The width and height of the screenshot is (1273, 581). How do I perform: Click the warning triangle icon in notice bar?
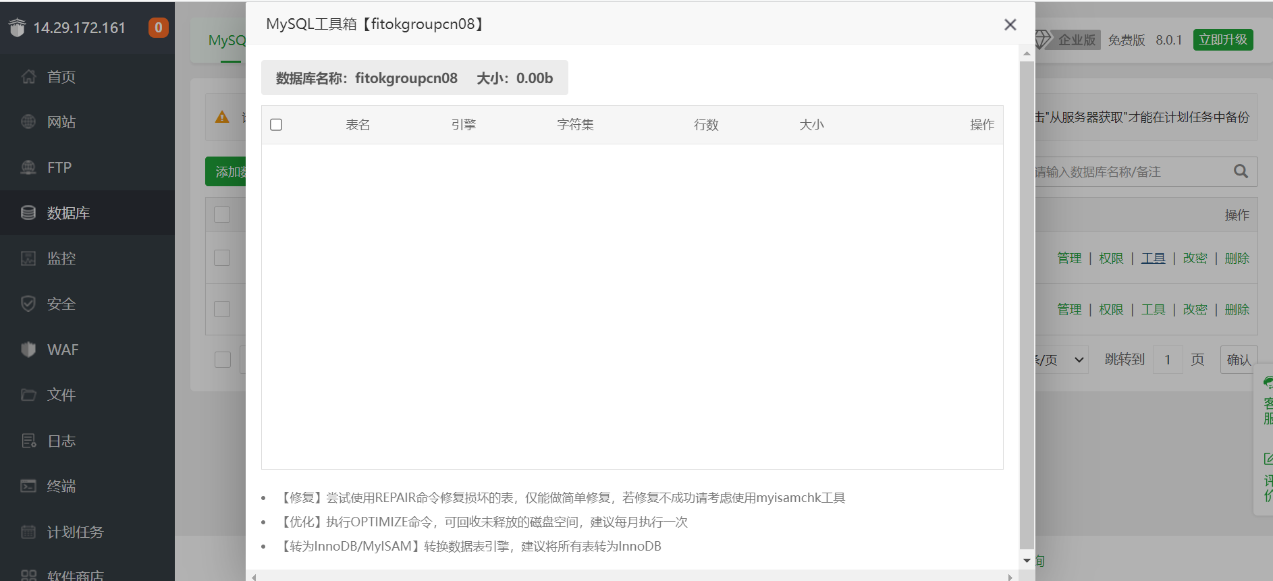pos(222,117)
